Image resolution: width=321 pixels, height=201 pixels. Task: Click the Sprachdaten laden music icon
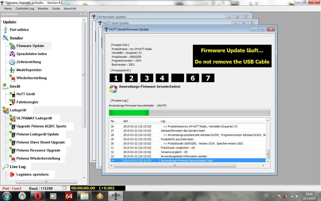[x=12, y=54]
